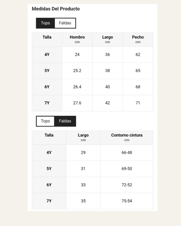Click the Talla header in the skirts table
Screen dimensions: 181x226
click(49, 135)
